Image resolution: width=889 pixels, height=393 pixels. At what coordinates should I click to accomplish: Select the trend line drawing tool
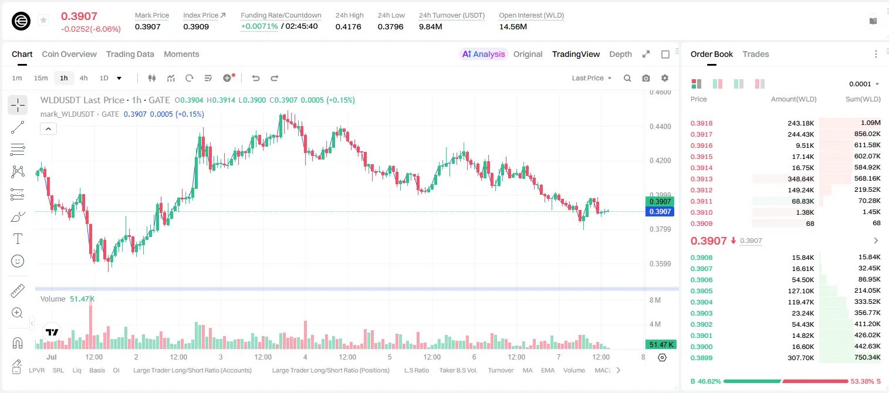click(x=18, y=127)
